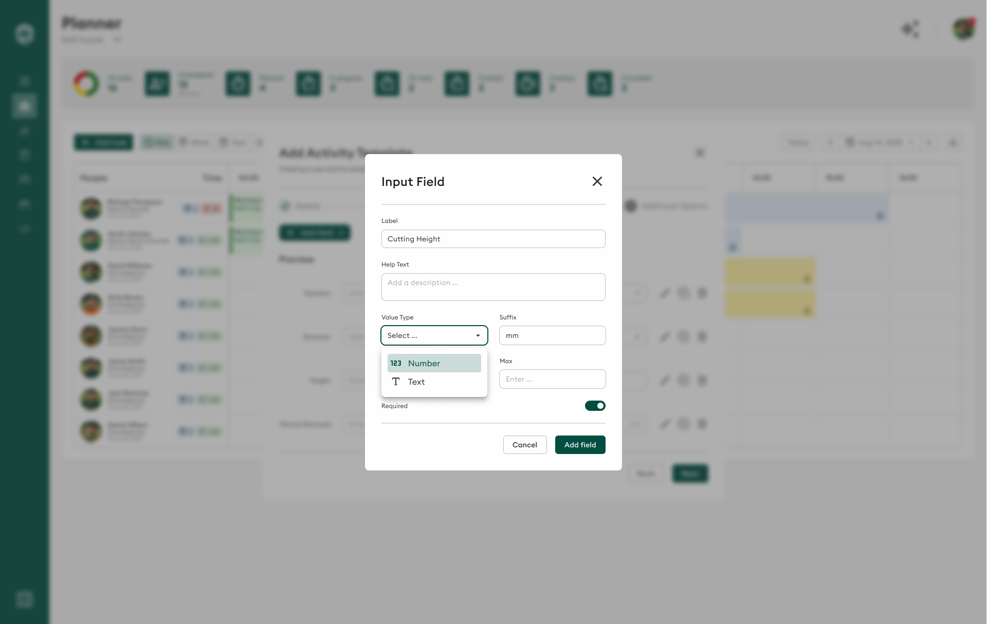
Task: Click the pencil edit icon beside the first preview field
Action: [665, 293]
